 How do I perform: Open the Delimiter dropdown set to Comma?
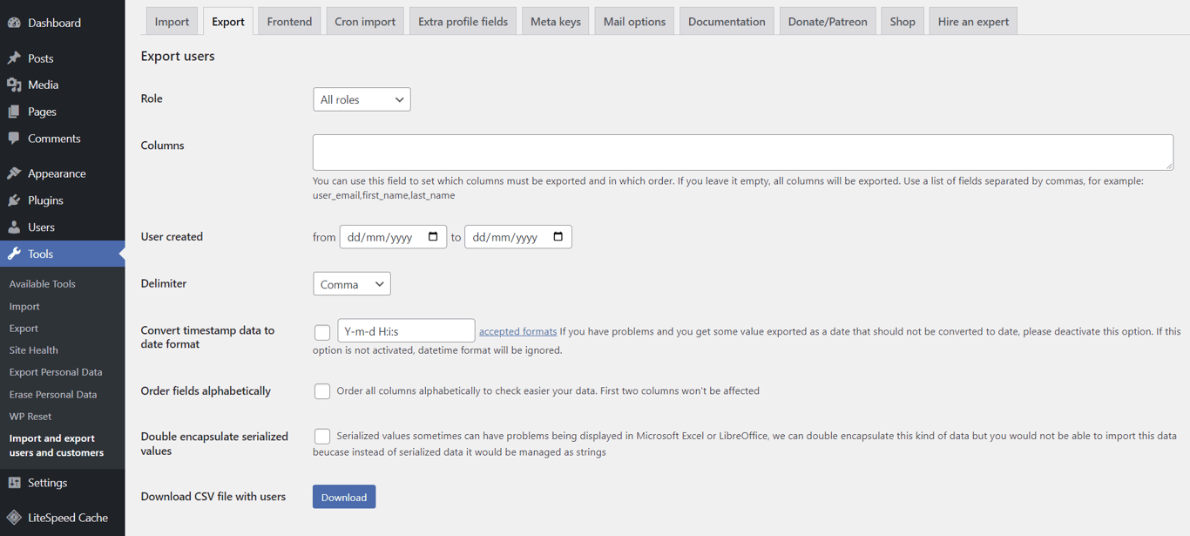(351, 283)
